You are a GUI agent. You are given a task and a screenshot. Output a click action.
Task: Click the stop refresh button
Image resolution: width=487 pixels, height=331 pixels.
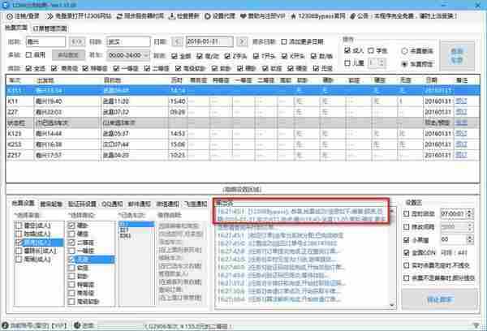point(439,299)
